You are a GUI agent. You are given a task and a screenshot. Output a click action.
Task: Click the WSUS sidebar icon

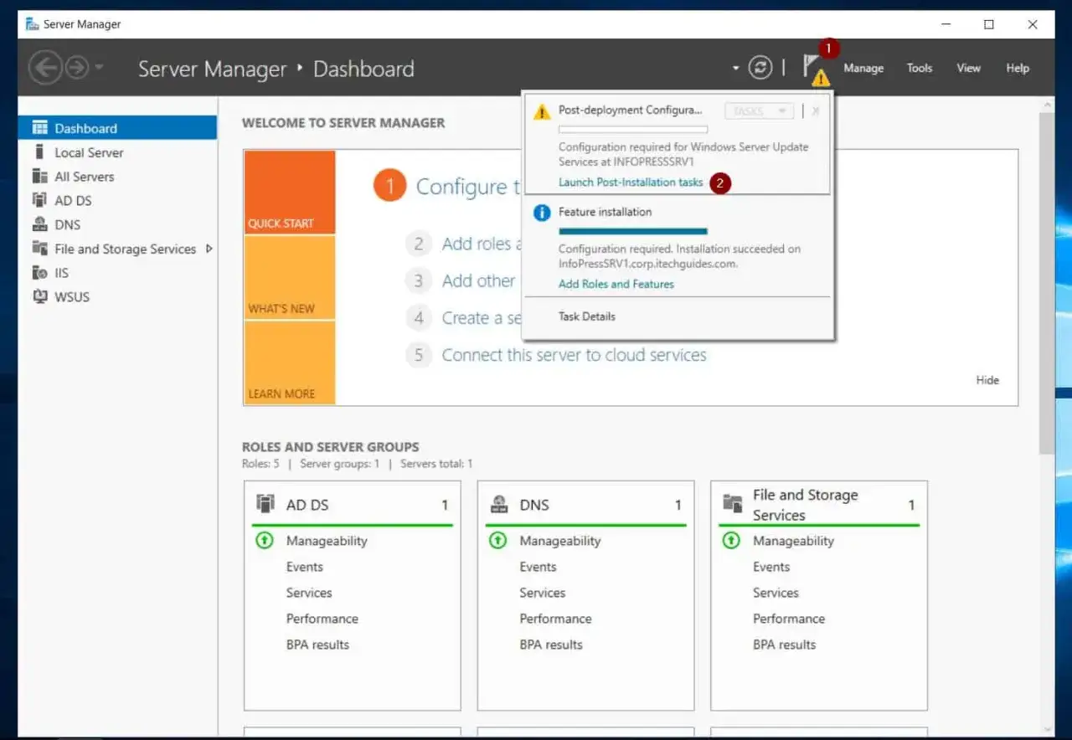pos(39,296)
